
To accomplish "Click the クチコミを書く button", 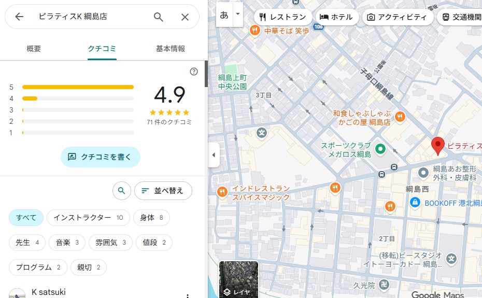I will (x=100, y=157).
